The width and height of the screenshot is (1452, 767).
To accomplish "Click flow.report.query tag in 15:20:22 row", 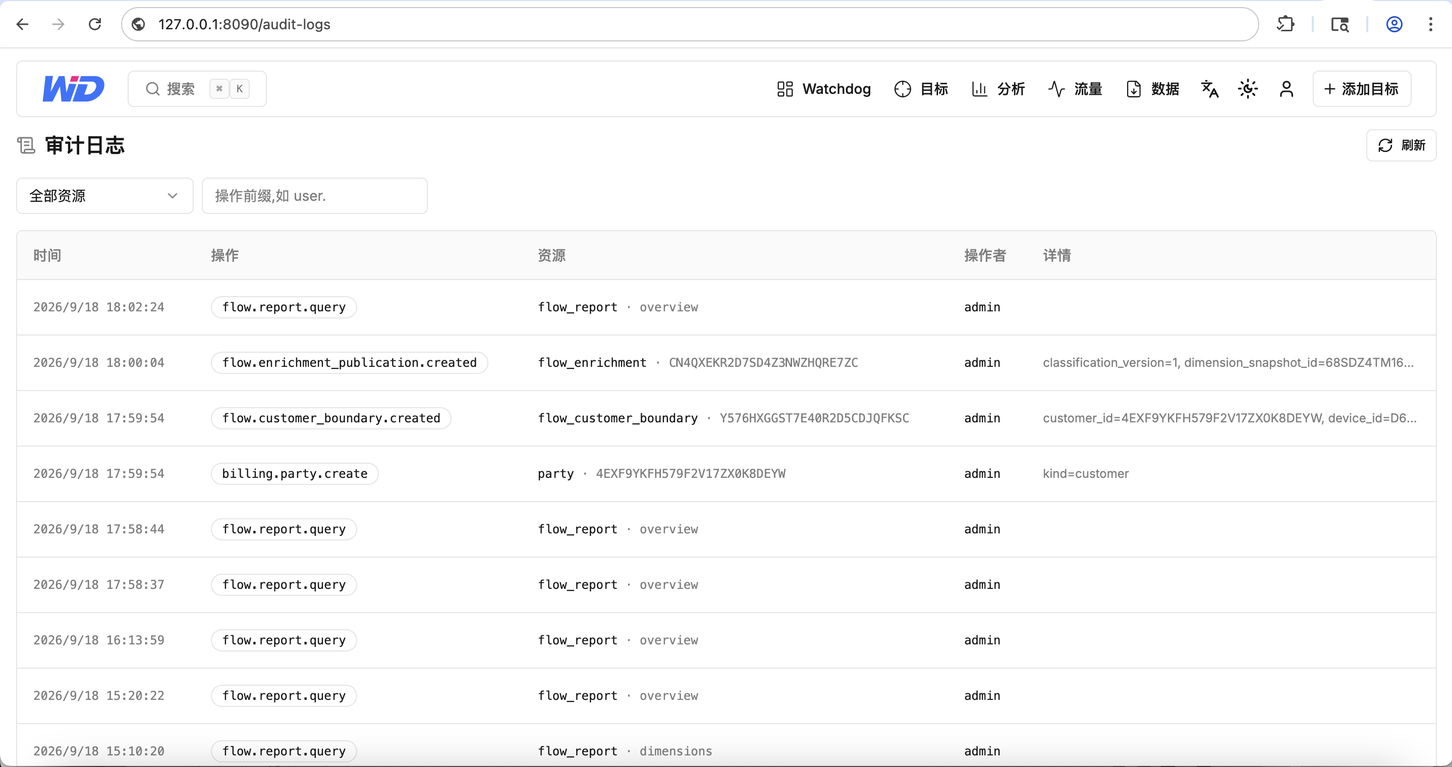I will 284,695.
